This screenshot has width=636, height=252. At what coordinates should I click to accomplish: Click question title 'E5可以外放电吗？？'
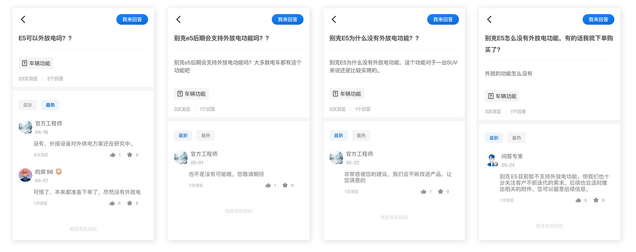[45, 38]
